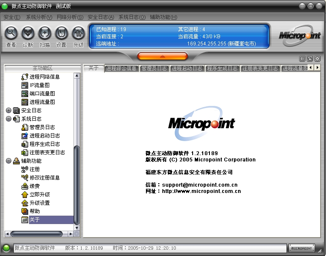The height and width of the screenshot is (256, 326).
Task: Click the 注册 key icon
Action: pos(25,169)
